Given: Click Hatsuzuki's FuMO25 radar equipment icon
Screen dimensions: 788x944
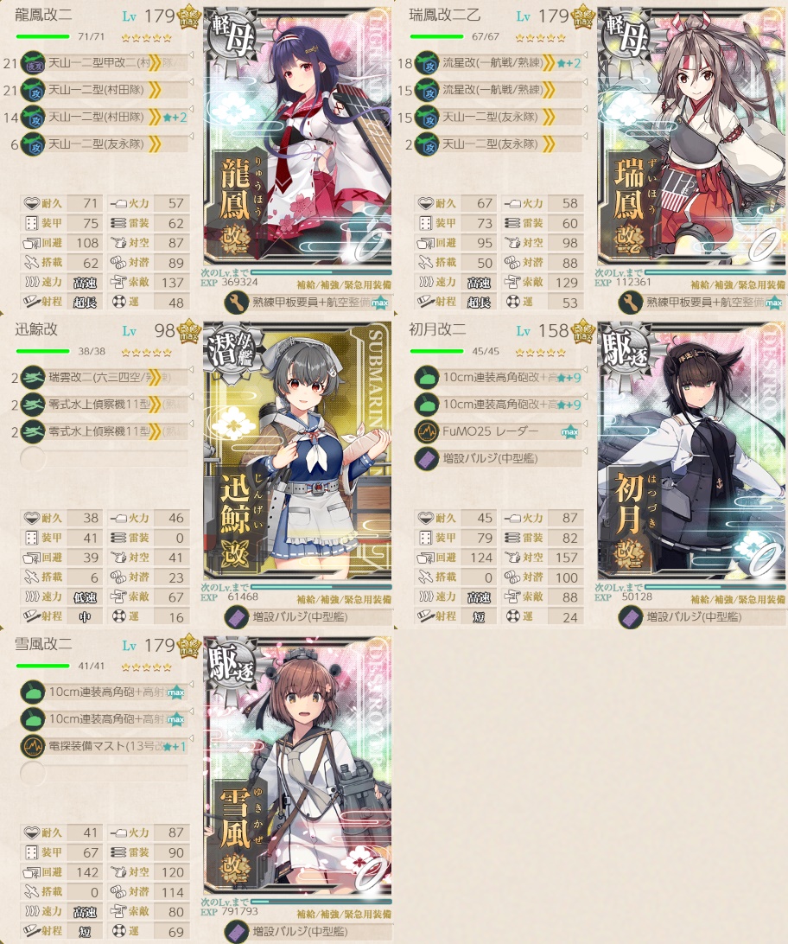Looking at the screenshot, I should coord(427,431).
